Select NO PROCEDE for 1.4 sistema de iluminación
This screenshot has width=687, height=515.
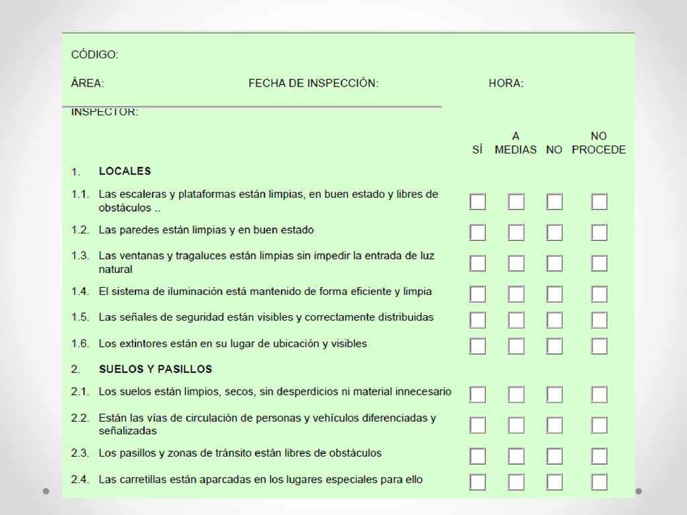pyautogui.click(x=599, y=294)
